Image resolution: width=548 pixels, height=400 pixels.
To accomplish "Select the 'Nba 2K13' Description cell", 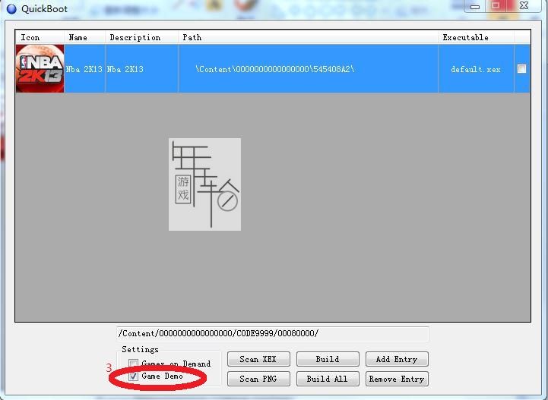I will [141, 69].
